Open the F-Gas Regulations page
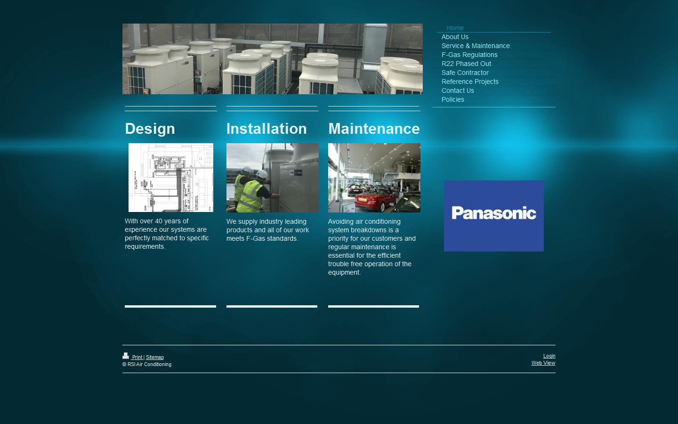Image resolution: width=678 pixels, height=424 pixels. point(469,55)
